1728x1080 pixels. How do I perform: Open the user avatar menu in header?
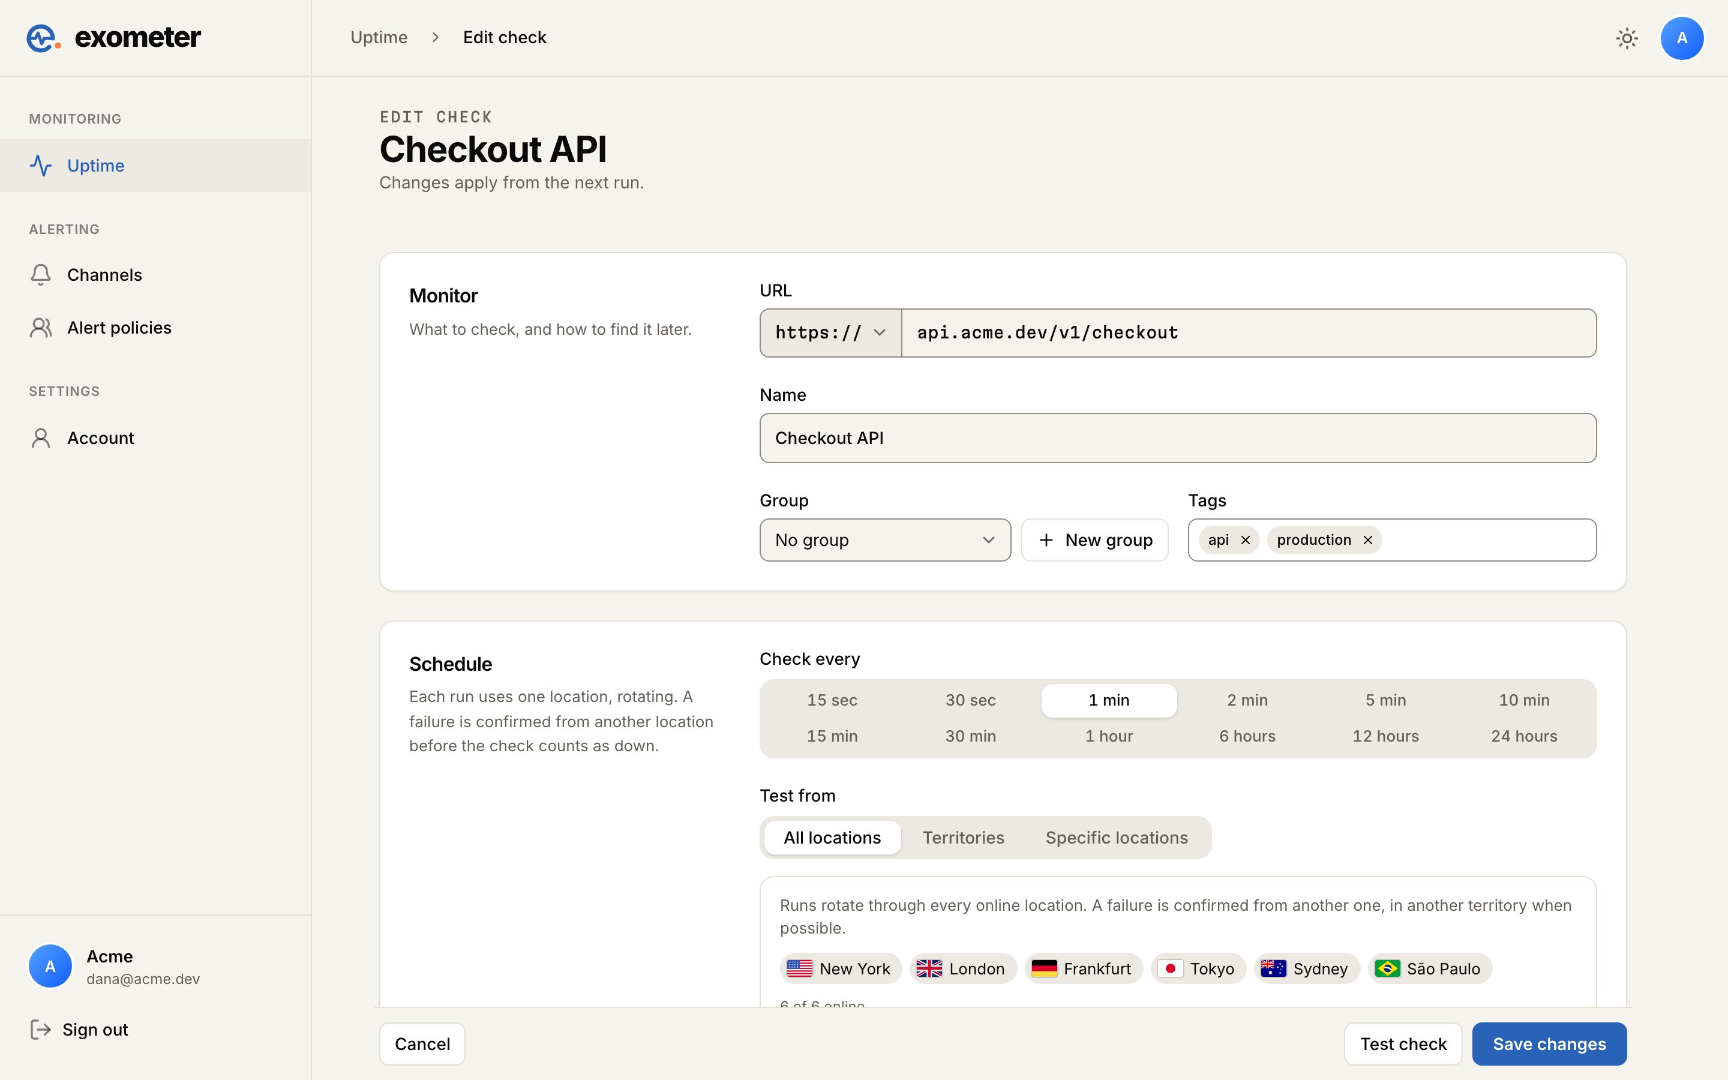(1682, 38)
